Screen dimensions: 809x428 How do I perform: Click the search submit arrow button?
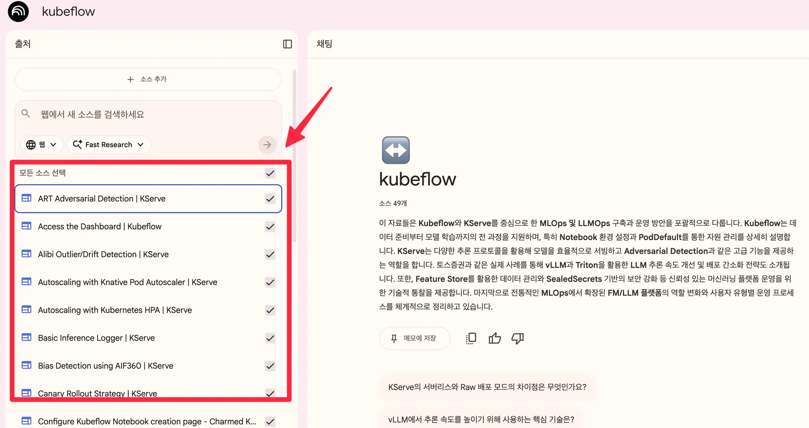pos(267,145)
